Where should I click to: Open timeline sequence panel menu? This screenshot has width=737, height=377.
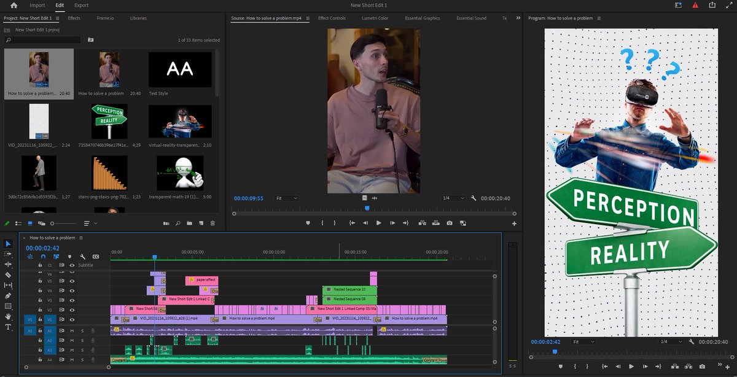(80, 238)
